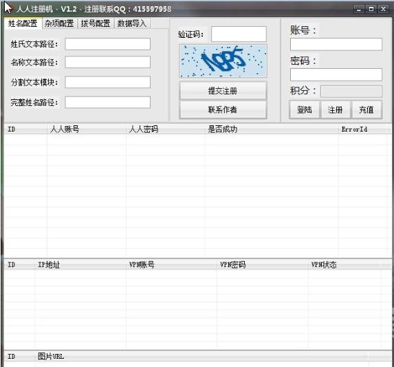Viewport: 394px width, 367px height.
Task: Click the 联系作者 button
Action: [223, 109]
